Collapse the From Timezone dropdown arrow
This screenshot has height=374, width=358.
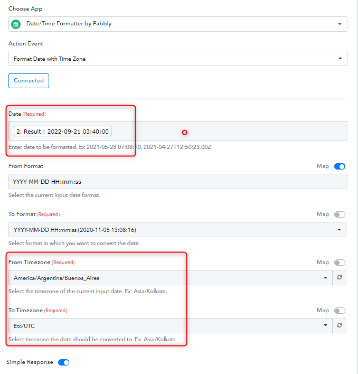click(x=325, y=278)
